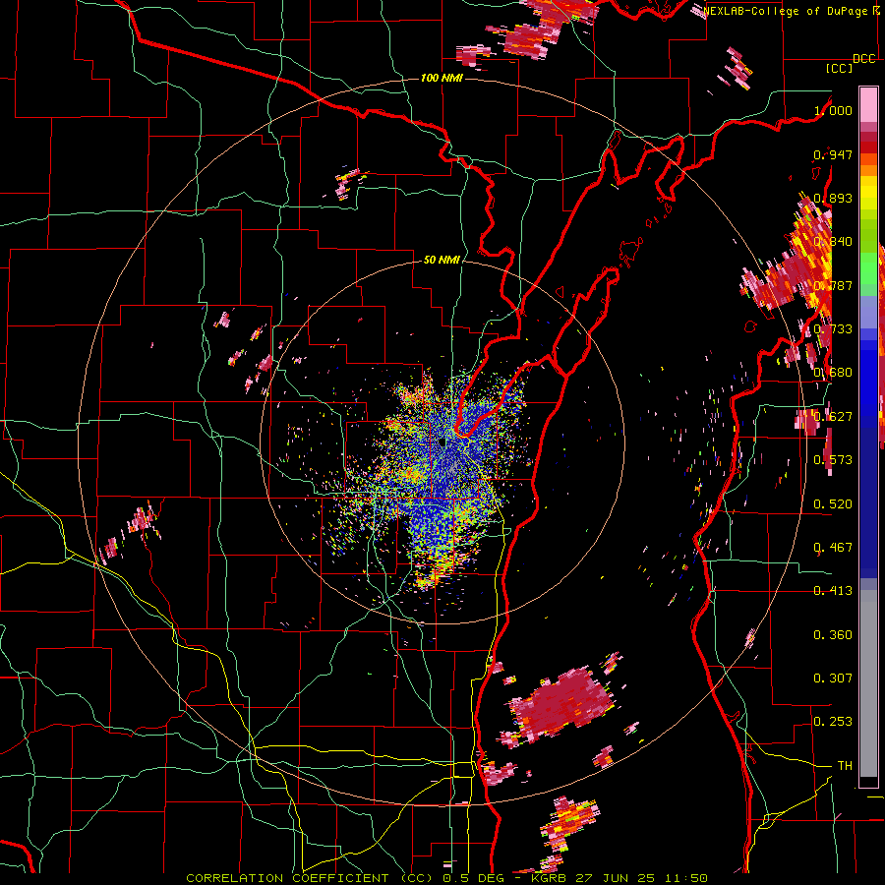The width and height of the screenshot is (885, 885).
Task: Click the 0.360 scale value
Action: (833, 635)
